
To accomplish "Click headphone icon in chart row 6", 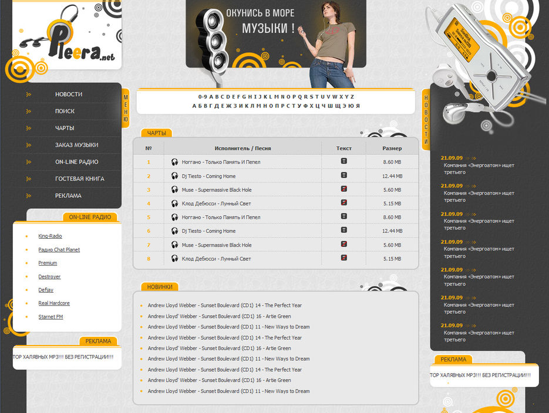I will click(x=175, y=231).
